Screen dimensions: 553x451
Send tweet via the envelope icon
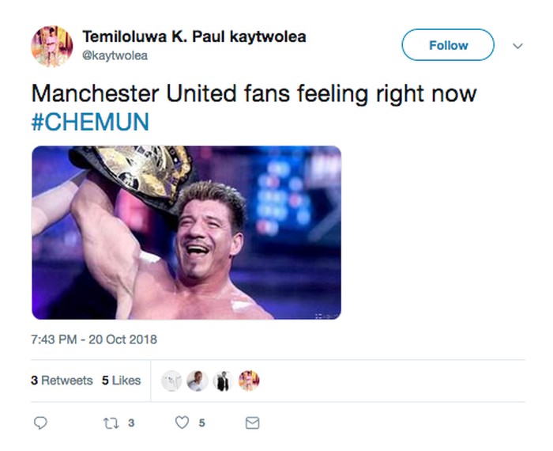coord(252,423)
